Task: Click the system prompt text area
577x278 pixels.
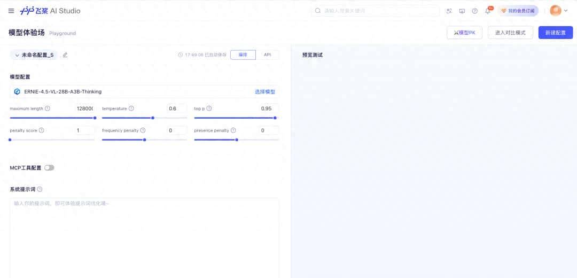Action: pyautogui.click(x=144, y=238)
